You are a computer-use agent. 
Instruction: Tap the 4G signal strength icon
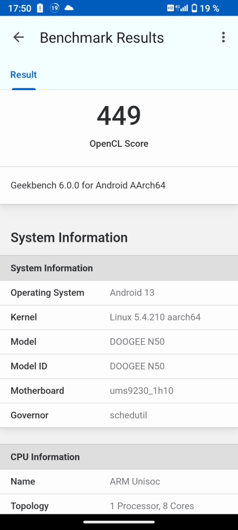182,8
